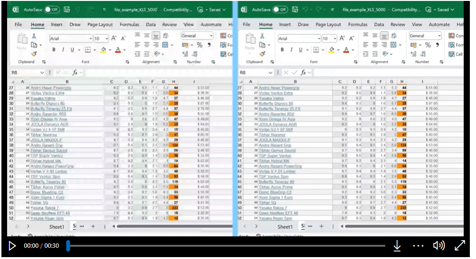This screenshot has height=259, width=476.
Task: Click Percent Style in the right Excel window
Action: pyautogui.click(x=428, y=45)
